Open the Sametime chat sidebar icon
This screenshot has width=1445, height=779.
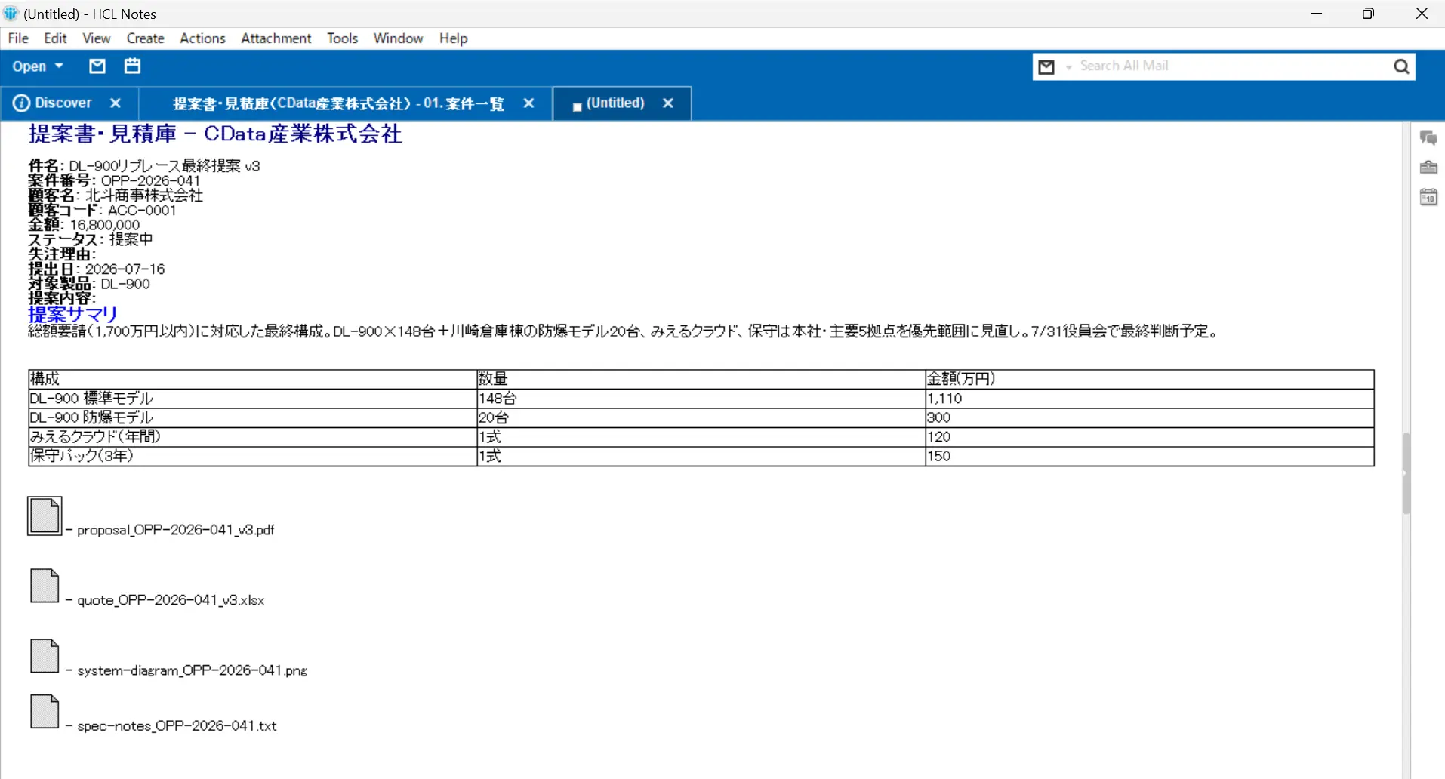click(x=1428, y=138)
